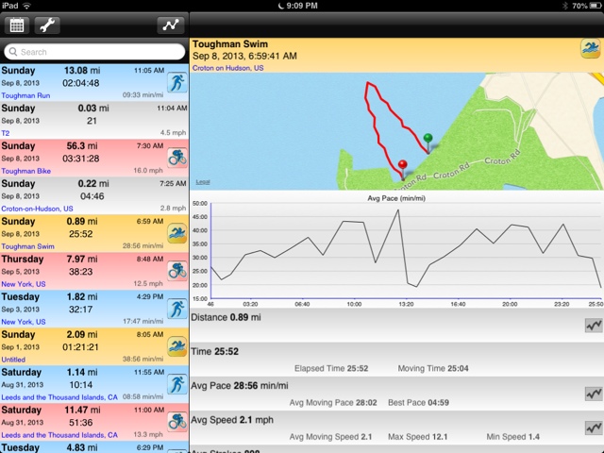Open the Toughman Bike link text
604x453 pixels.
25,171
